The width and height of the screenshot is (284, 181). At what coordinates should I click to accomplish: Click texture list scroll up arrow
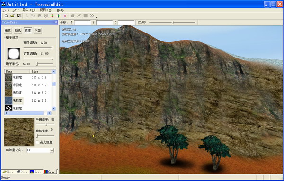(54, 72)
